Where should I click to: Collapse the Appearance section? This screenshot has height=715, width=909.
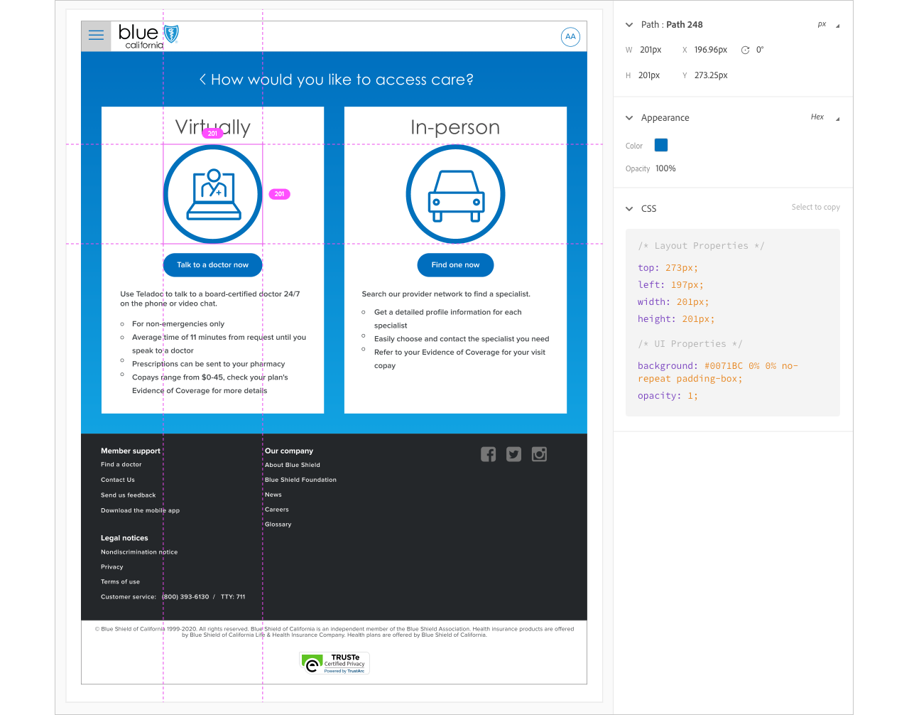pyautogui.click(x=629, y=118)
